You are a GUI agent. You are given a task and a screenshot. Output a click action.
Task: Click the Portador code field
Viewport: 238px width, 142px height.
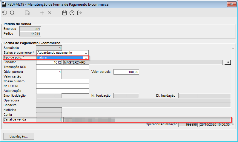pos(49,62)
